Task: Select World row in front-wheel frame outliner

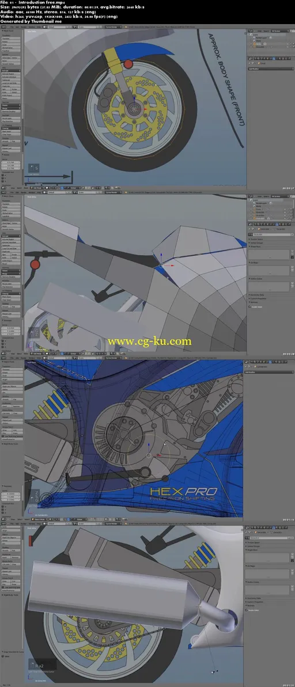Action: click(x=259, y=41)
